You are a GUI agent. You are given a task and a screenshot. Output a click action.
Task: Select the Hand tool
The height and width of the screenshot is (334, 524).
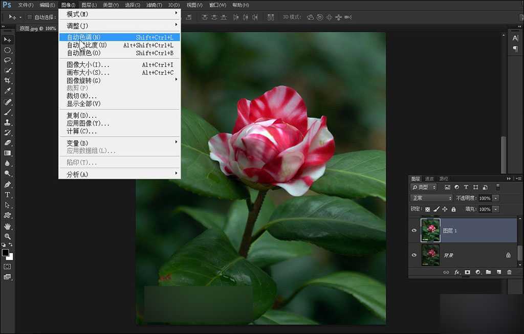(x=8, y=226)
